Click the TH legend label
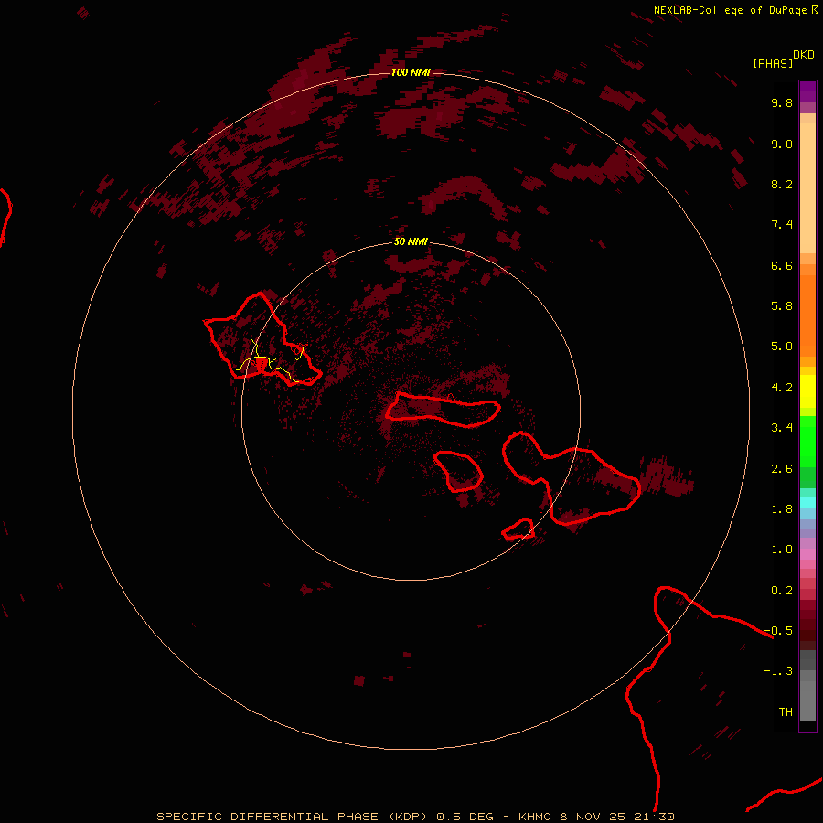 (x=786, y=712)
